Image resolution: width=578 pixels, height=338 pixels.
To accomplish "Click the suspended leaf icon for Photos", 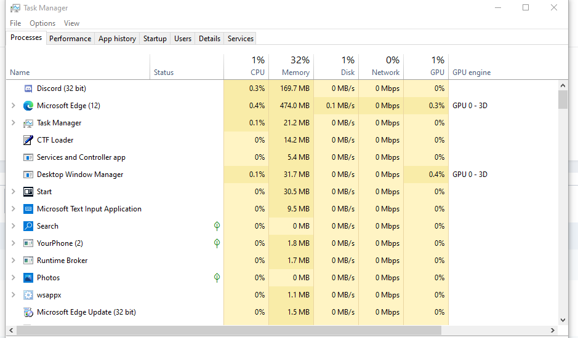I will pyautogui.click(x=217, y=278).
